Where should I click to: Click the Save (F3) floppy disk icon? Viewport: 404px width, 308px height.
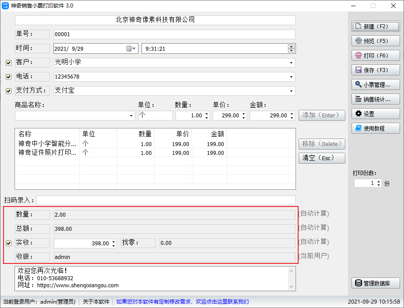(x=359, y=70)
